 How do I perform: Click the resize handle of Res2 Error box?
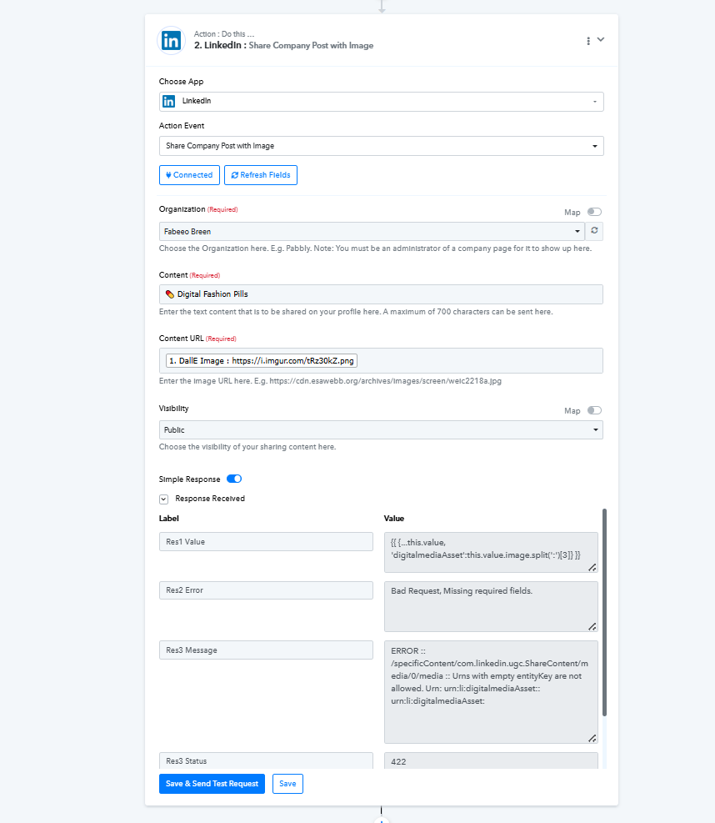[x=592, y=627]
